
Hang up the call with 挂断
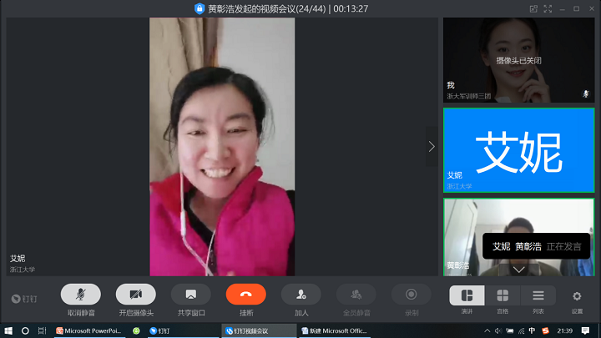coord(245,295)
